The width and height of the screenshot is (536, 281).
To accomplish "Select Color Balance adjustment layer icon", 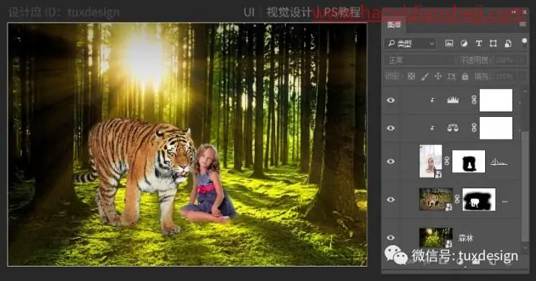I will tap(452, 128).
